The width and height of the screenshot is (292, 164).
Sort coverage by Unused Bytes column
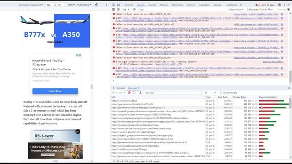pos(245,97)
